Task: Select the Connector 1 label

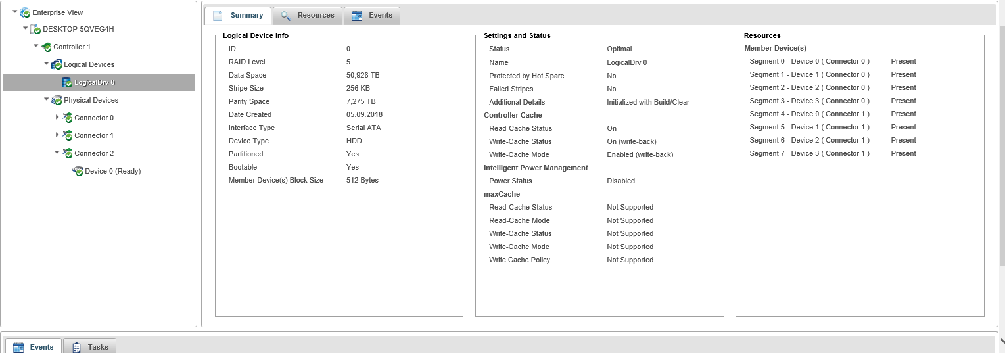Action: pyautogui.click(x=94, y=135)
